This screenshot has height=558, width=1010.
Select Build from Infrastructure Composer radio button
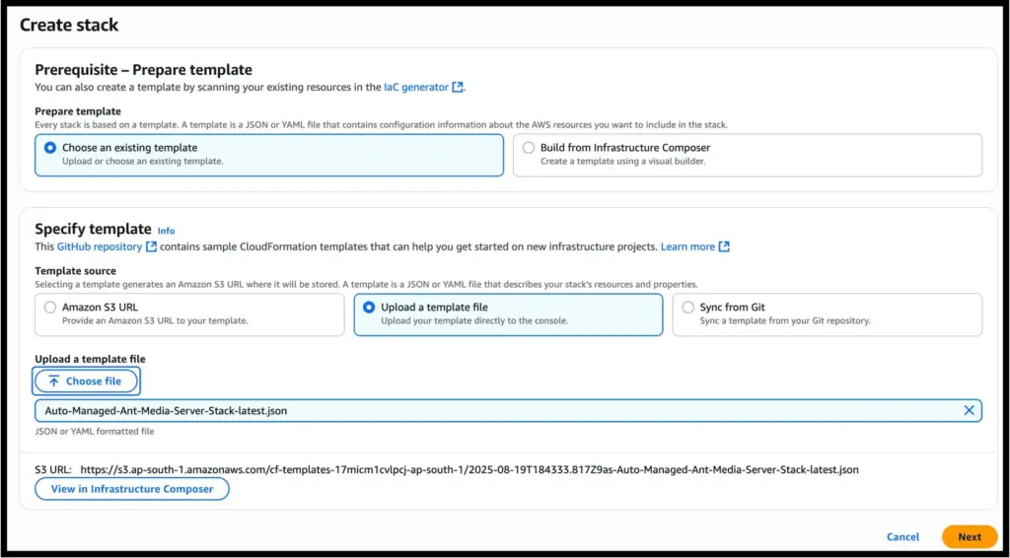pyautogui.click(x=529, y=148)
